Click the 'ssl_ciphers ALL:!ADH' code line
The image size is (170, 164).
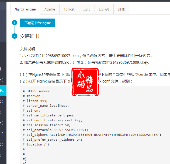coord(92,135)
